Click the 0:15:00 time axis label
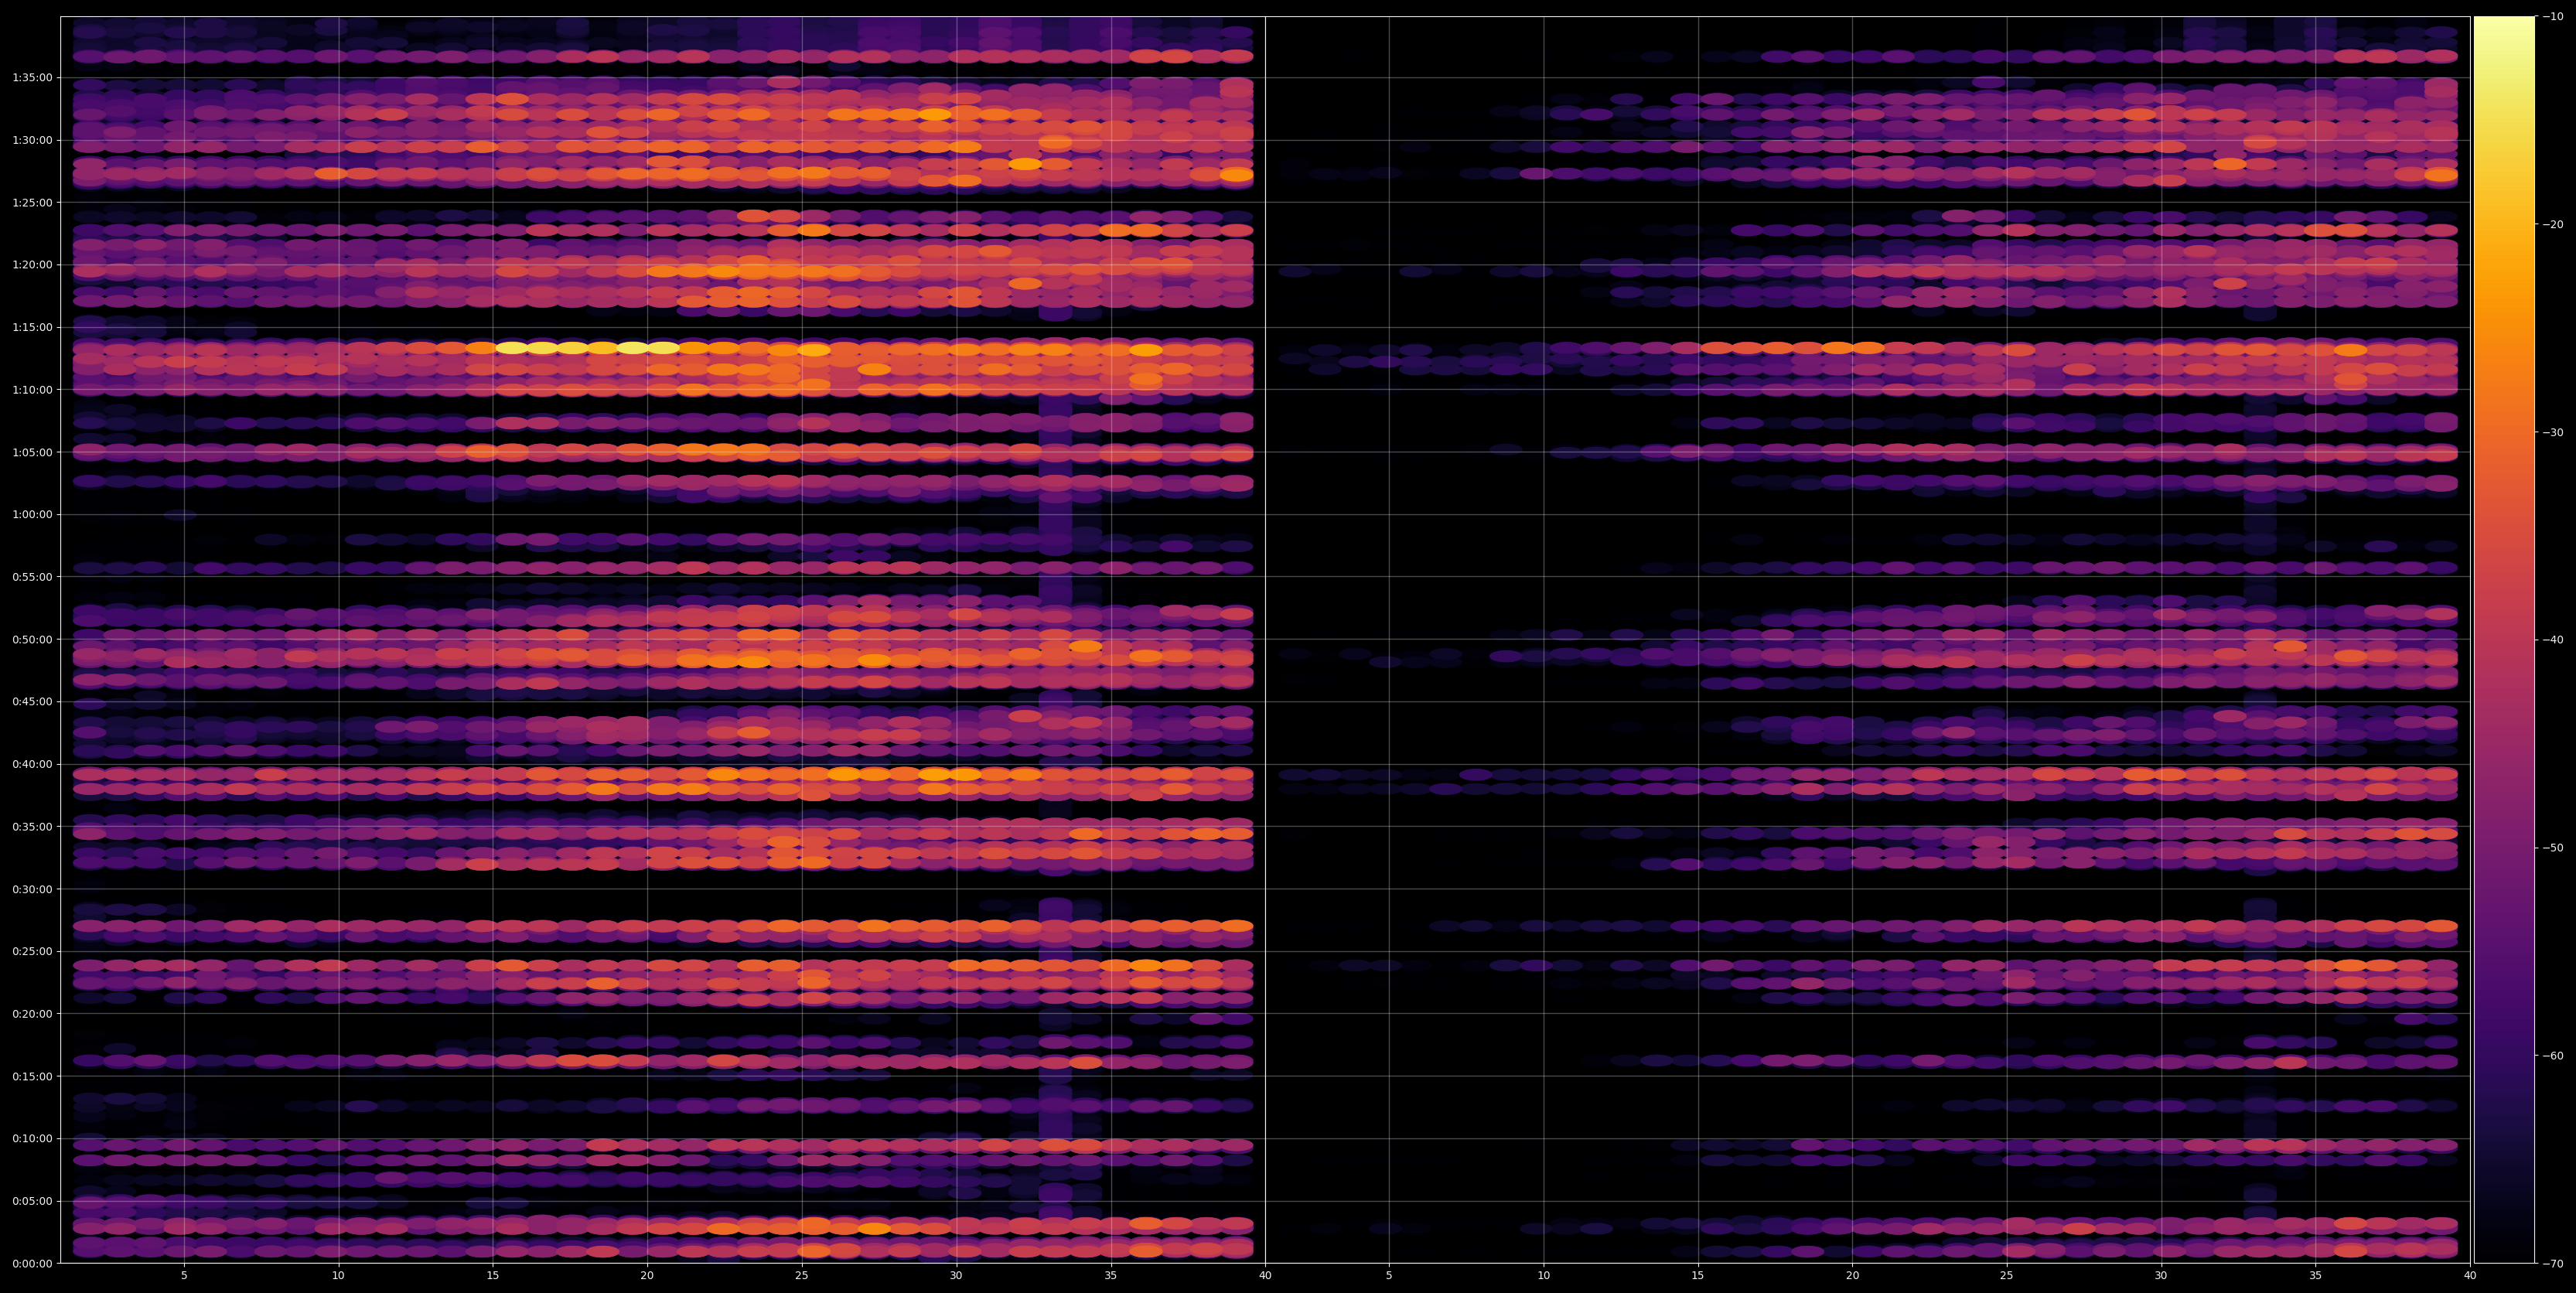This screenshot has width=2576, height=1293. (32, 1076)
